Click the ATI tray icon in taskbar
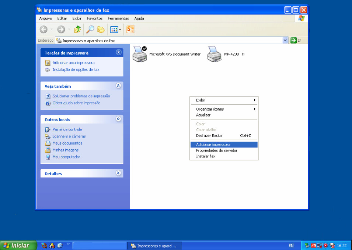This screenshot has height=250, width=352. [x=313, y=246]
